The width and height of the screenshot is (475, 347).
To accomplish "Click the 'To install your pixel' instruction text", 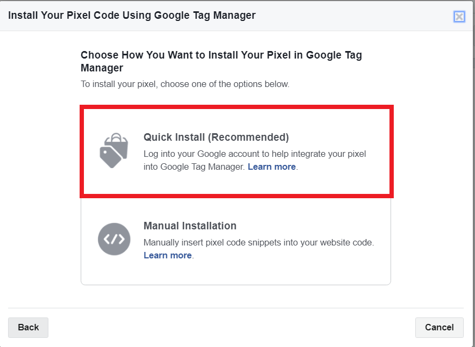I will 185,84.
